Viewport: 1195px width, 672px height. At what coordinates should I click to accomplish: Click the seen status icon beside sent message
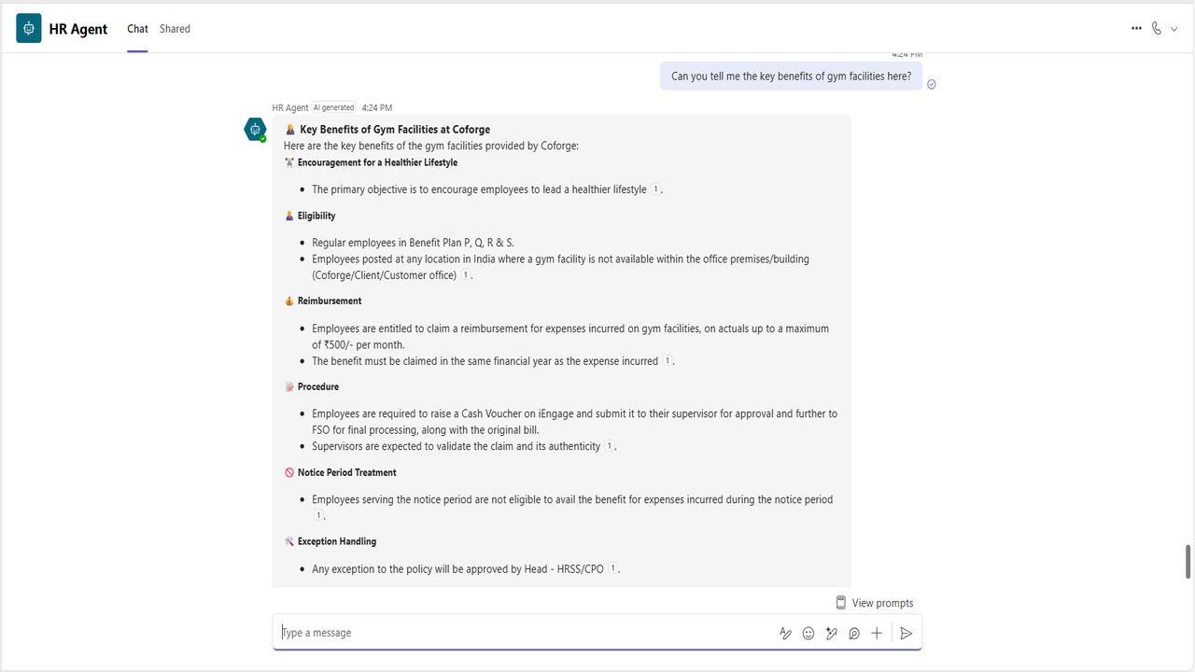coord(932,84)
